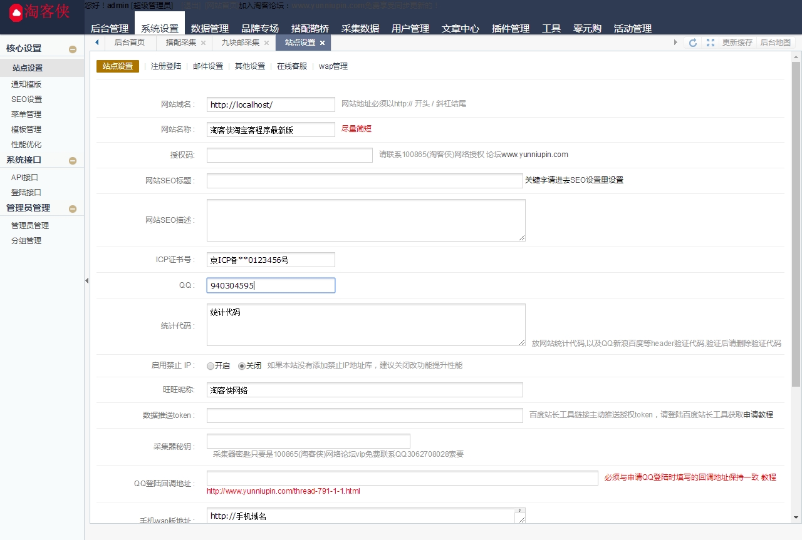The image size is (802, 540).
Task: Select 关闭 radio for 启用禁止IP
Action: [x=242, y=366]
